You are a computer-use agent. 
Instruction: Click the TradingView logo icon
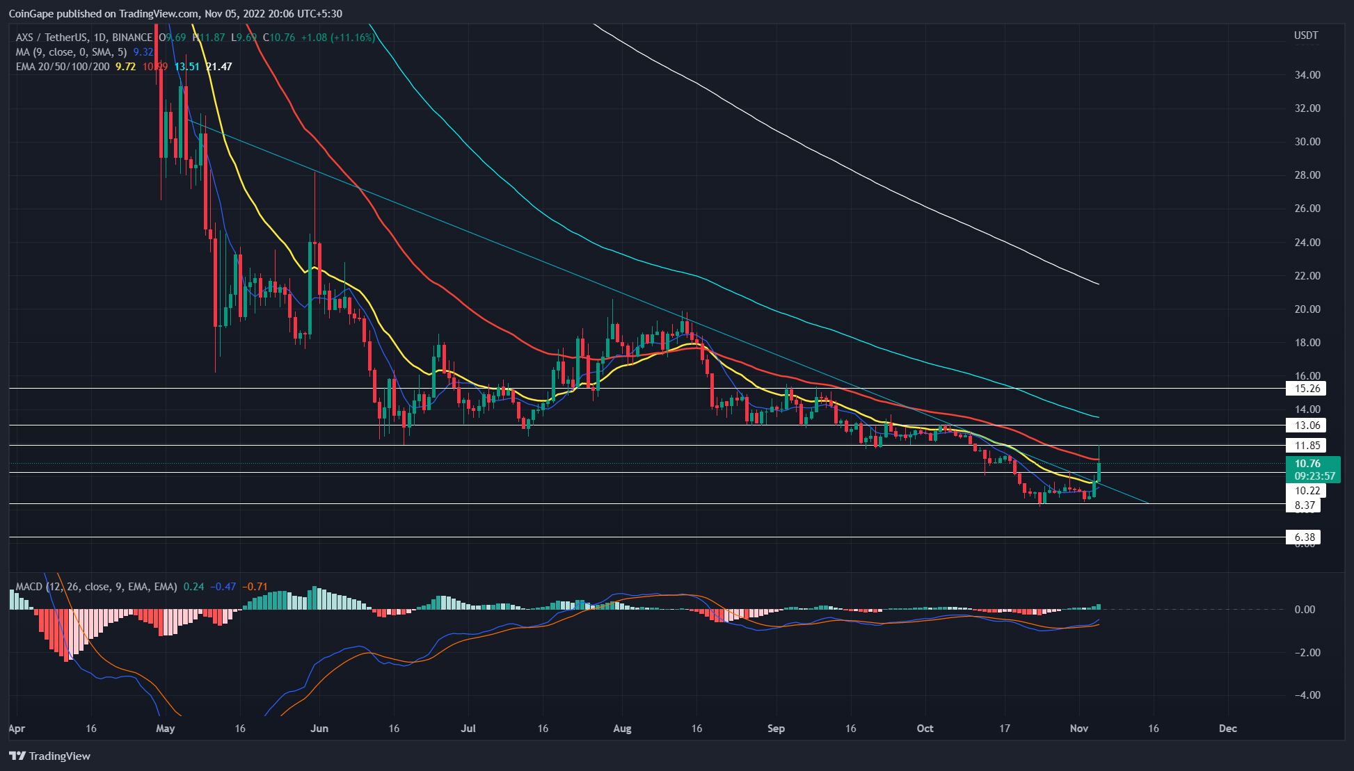(x=17, y=756)
